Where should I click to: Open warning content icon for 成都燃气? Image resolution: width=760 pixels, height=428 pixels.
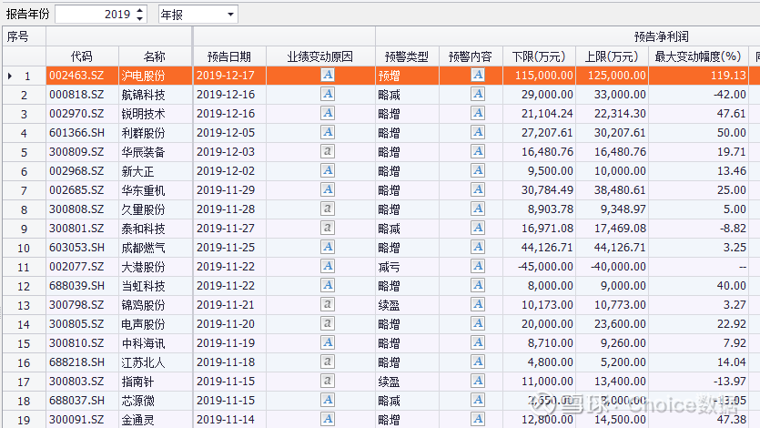pos(478,247)
